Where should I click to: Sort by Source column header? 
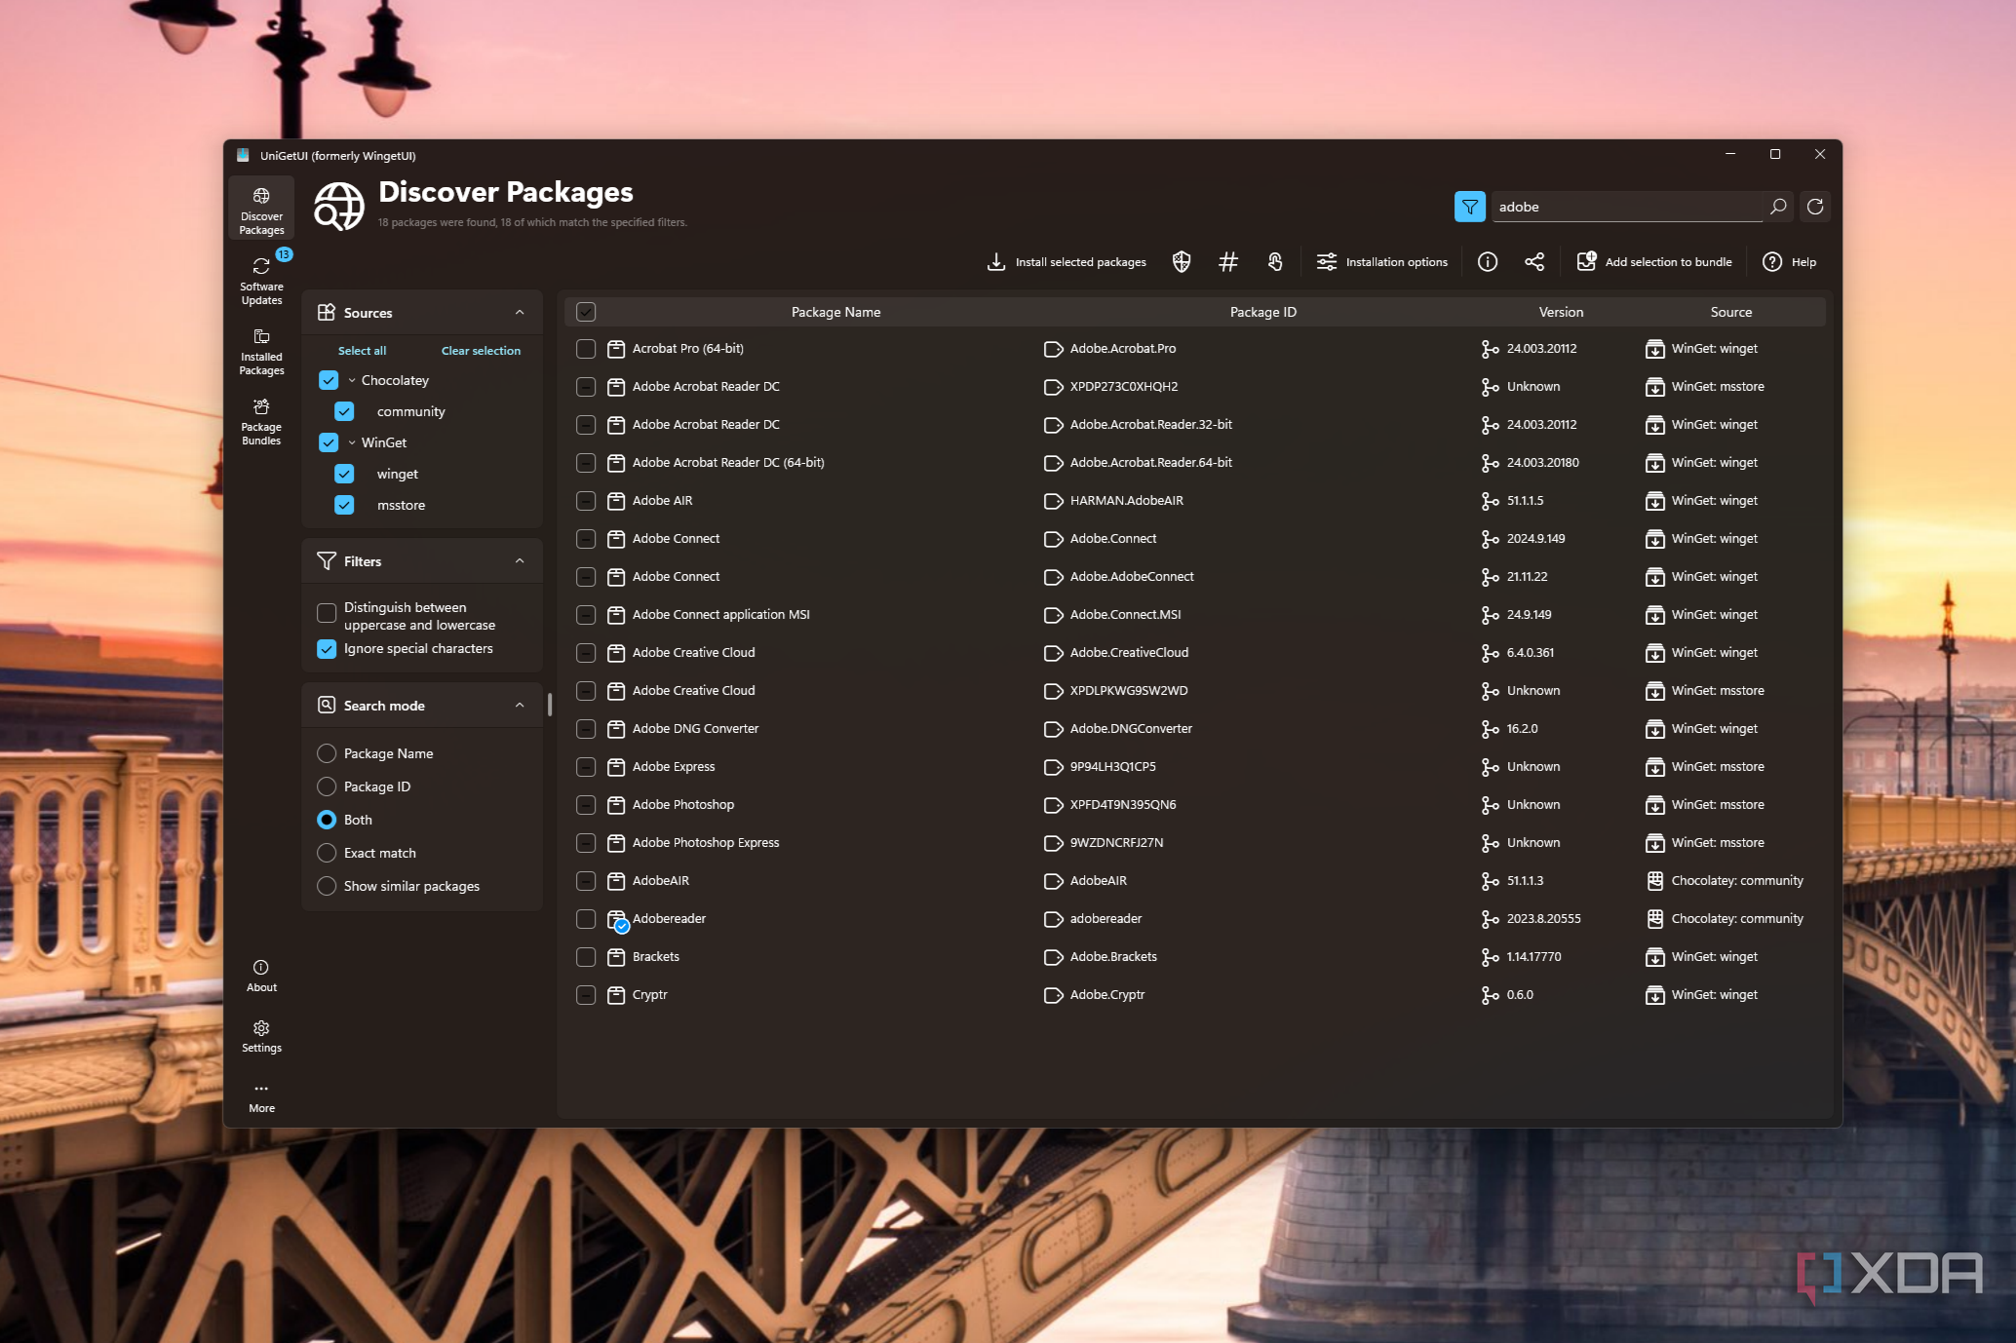point(1730,312)
